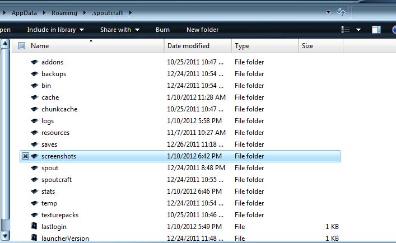Screen dimensions: 396x243
Task: Click the address bar refresh icon
Action: (341, 12)
